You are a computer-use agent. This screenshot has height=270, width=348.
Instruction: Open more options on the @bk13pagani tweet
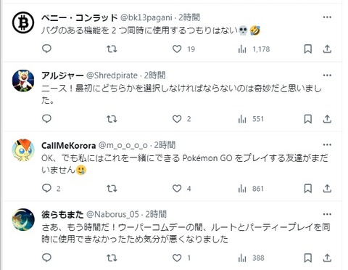[x=327, y=17]
